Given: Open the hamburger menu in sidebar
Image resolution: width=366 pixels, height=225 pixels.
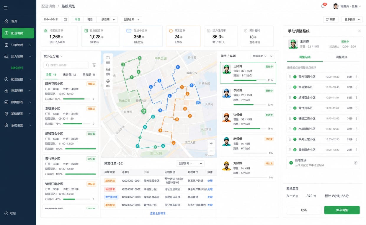Looking at the screenshot, I should pyautogui.click(x=6, y=8).
